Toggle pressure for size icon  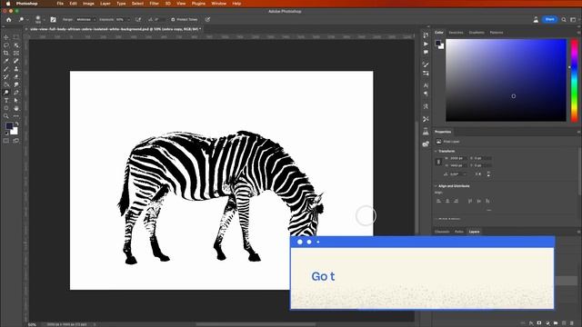coord(207,19)
